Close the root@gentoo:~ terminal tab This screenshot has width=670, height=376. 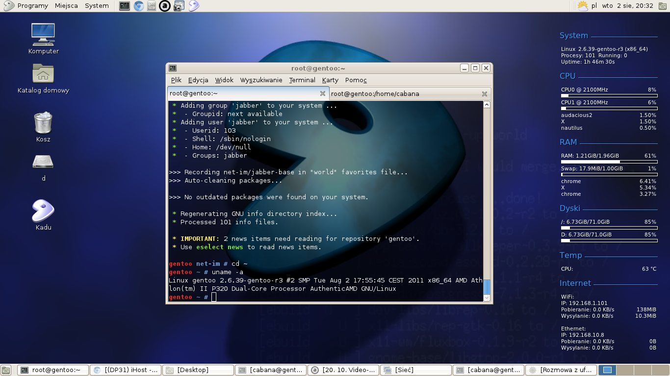pyautogui.click(x=323, y=94)
